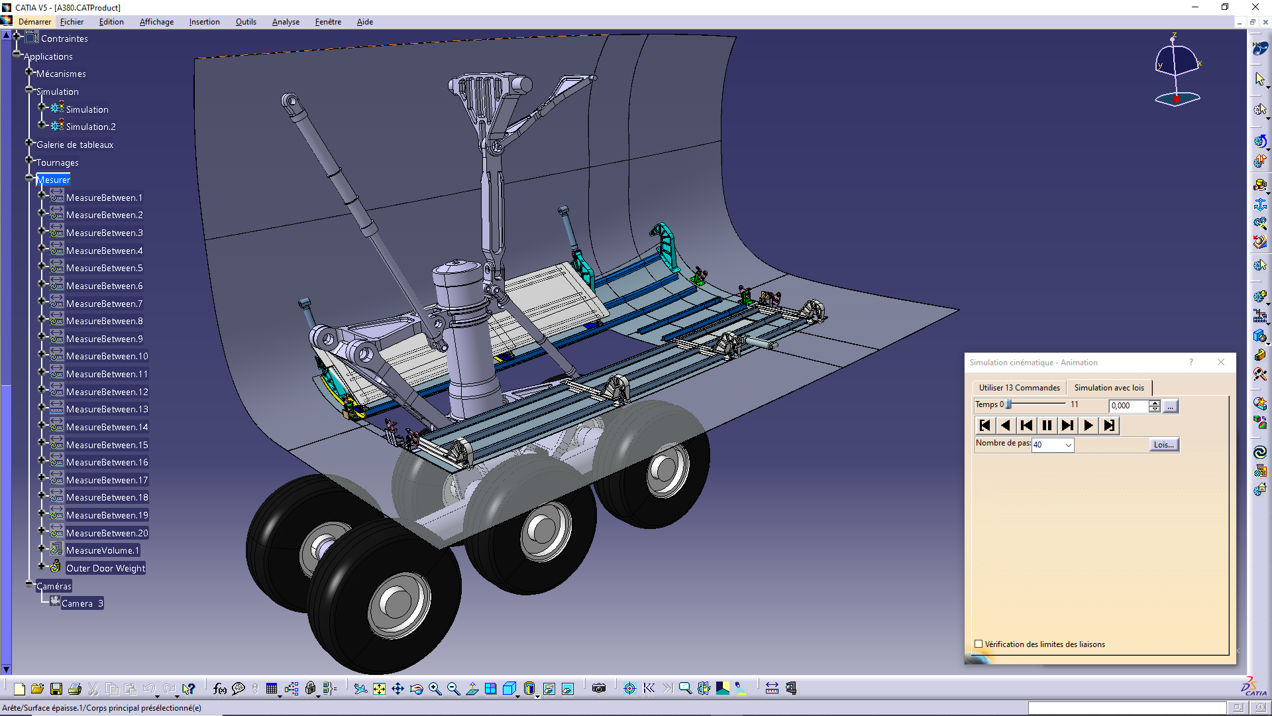1272x716 pixels.
Task: Click the Temps slider handle
Action: pyautogui.click(x=1008, y=404)
